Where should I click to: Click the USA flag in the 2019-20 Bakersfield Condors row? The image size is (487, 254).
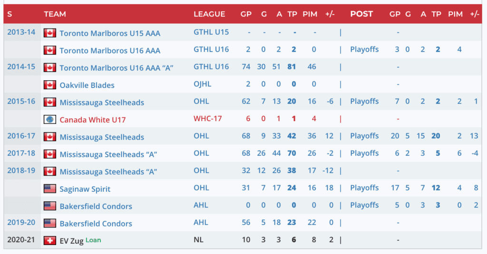(x=50, y=224)
